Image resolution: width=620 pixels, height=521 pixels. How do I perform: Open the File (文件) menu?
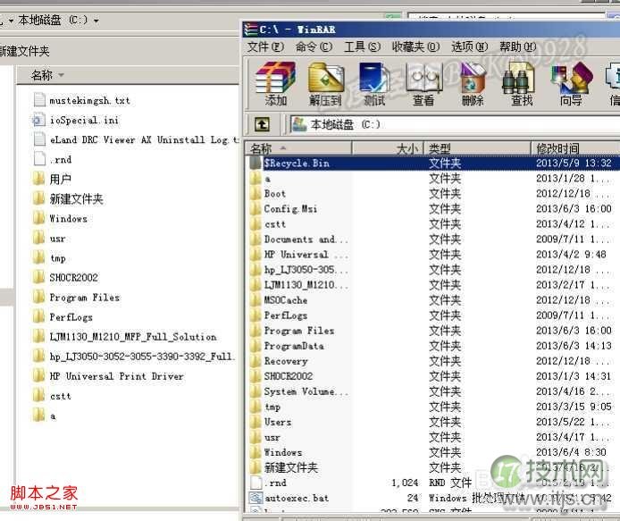pyautogui.click(x=265, y=46)
